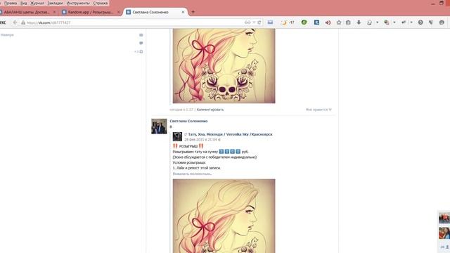Screen dimensions: 450x253
Task: Open the second friend avatar in chat sidebar
Action: [444, 233]
